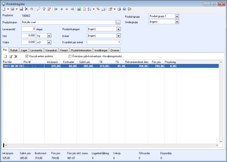Screen dimensions: 227x162
Task: Switch to the Rabatt tab
Action: 14,50
